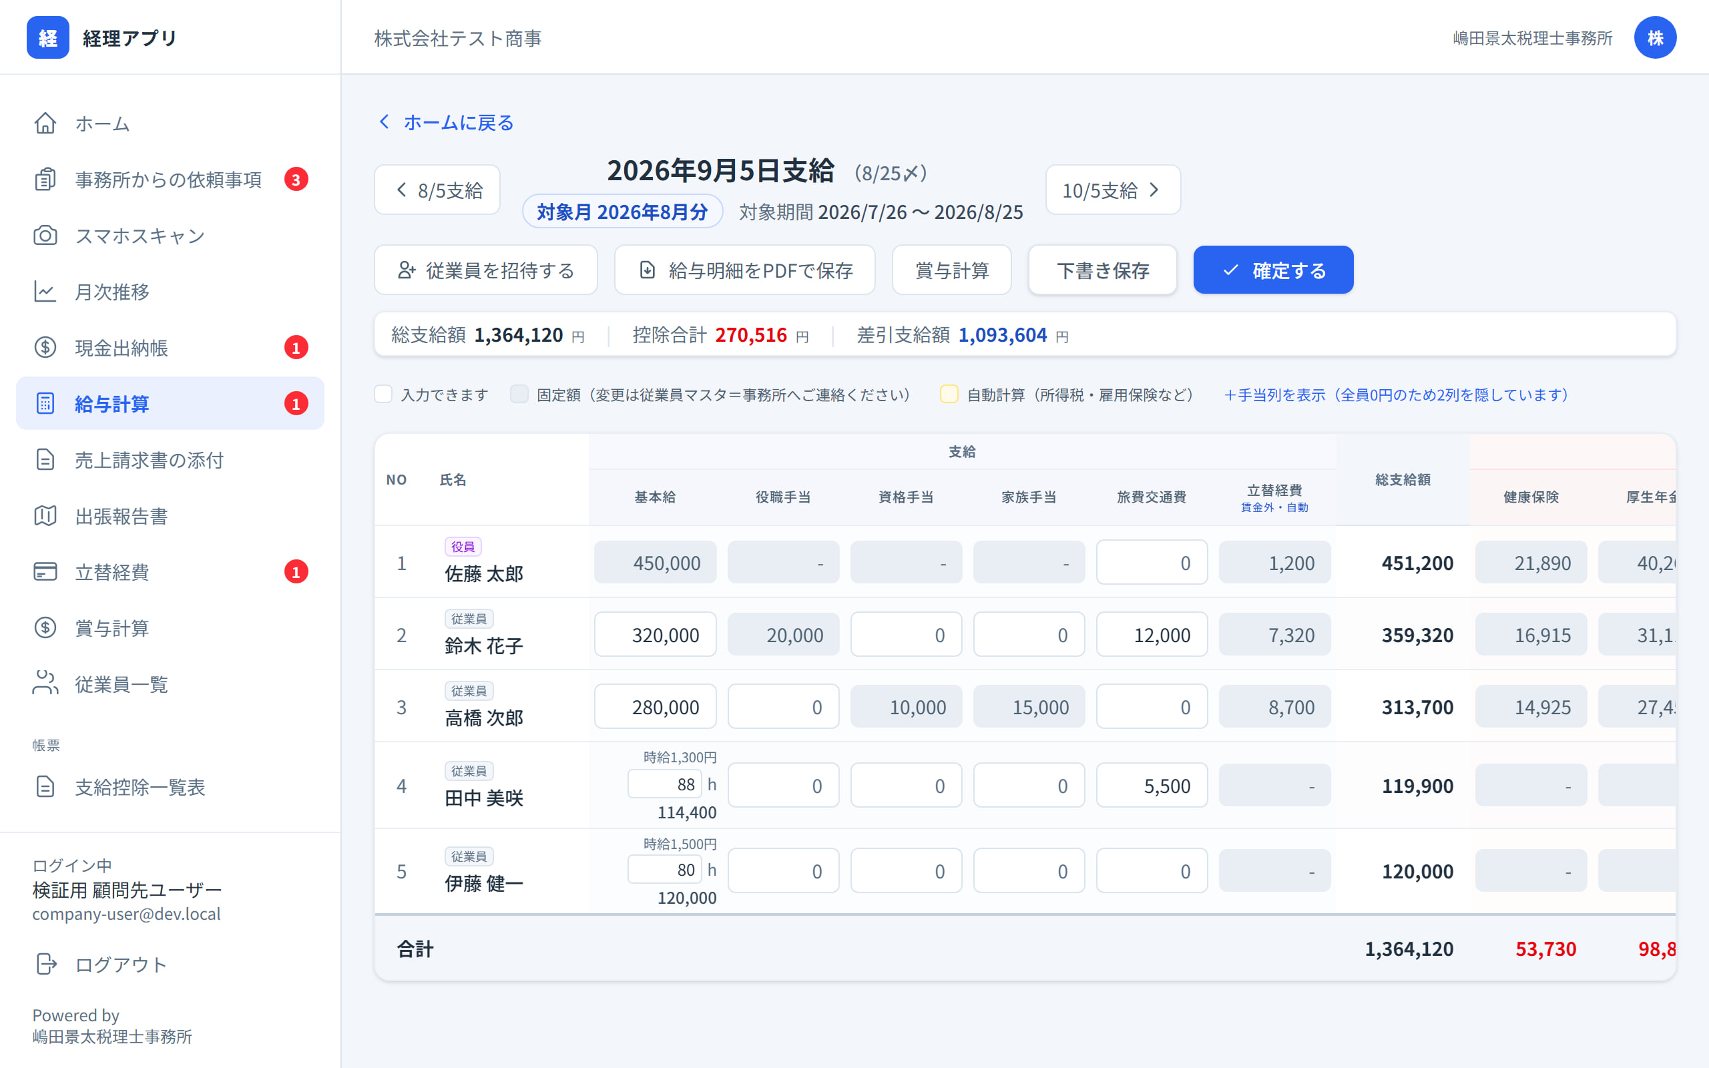Click the red 3 badge on 事務所からの依頼事項
The width and height of the screenshot is (1709, 1068).
(x=296, y=180)
